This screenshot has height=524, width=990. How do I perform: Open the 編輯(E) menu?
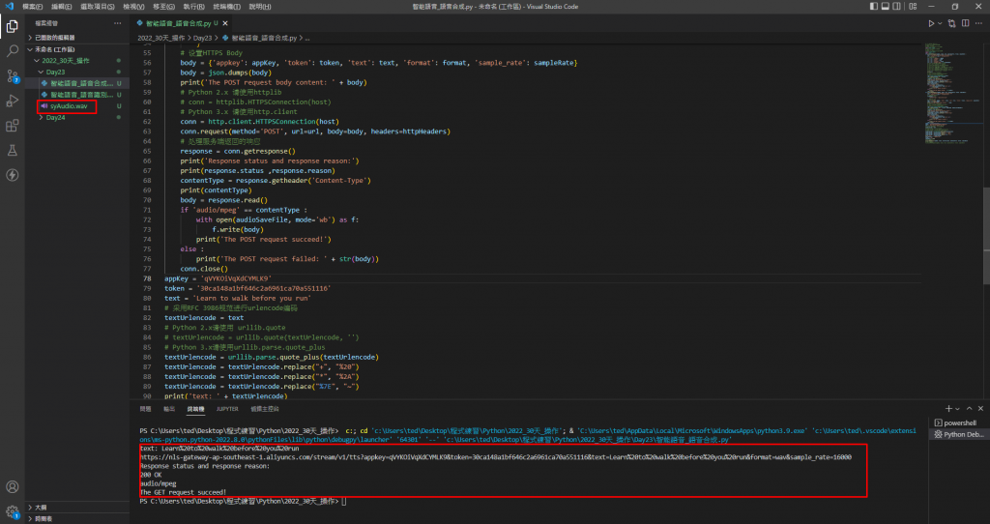tap(61, 7)
